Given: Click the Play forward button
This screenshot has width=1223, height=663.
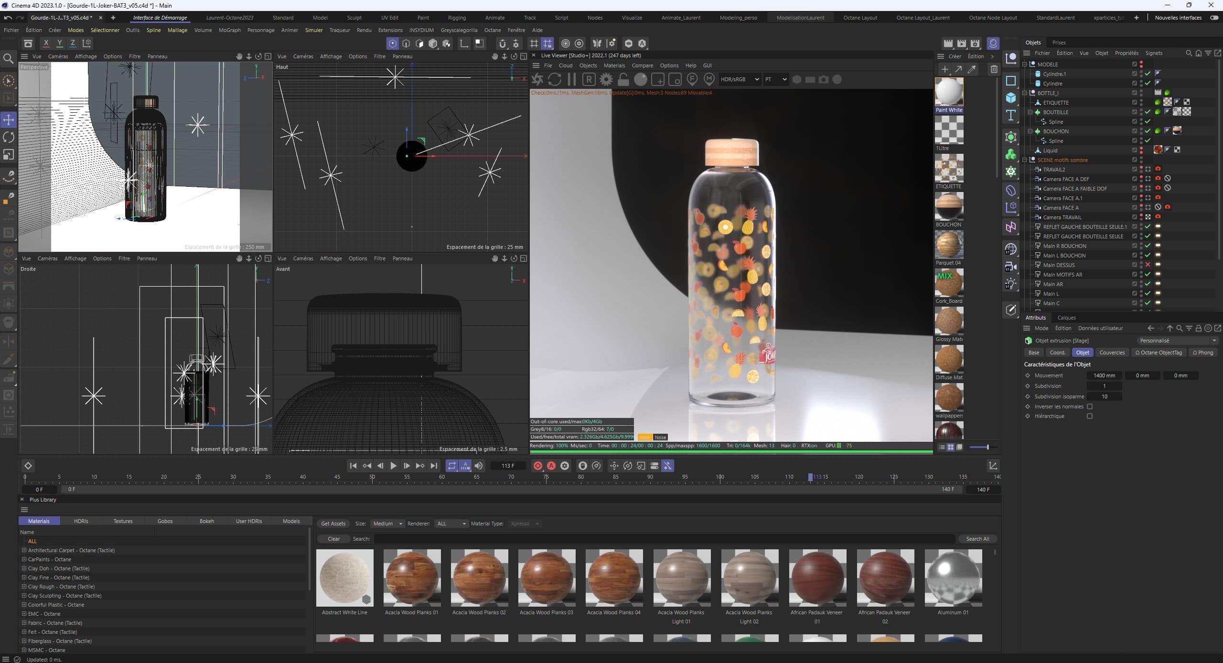Looking at the screenshot, I should tap(393, 466).
